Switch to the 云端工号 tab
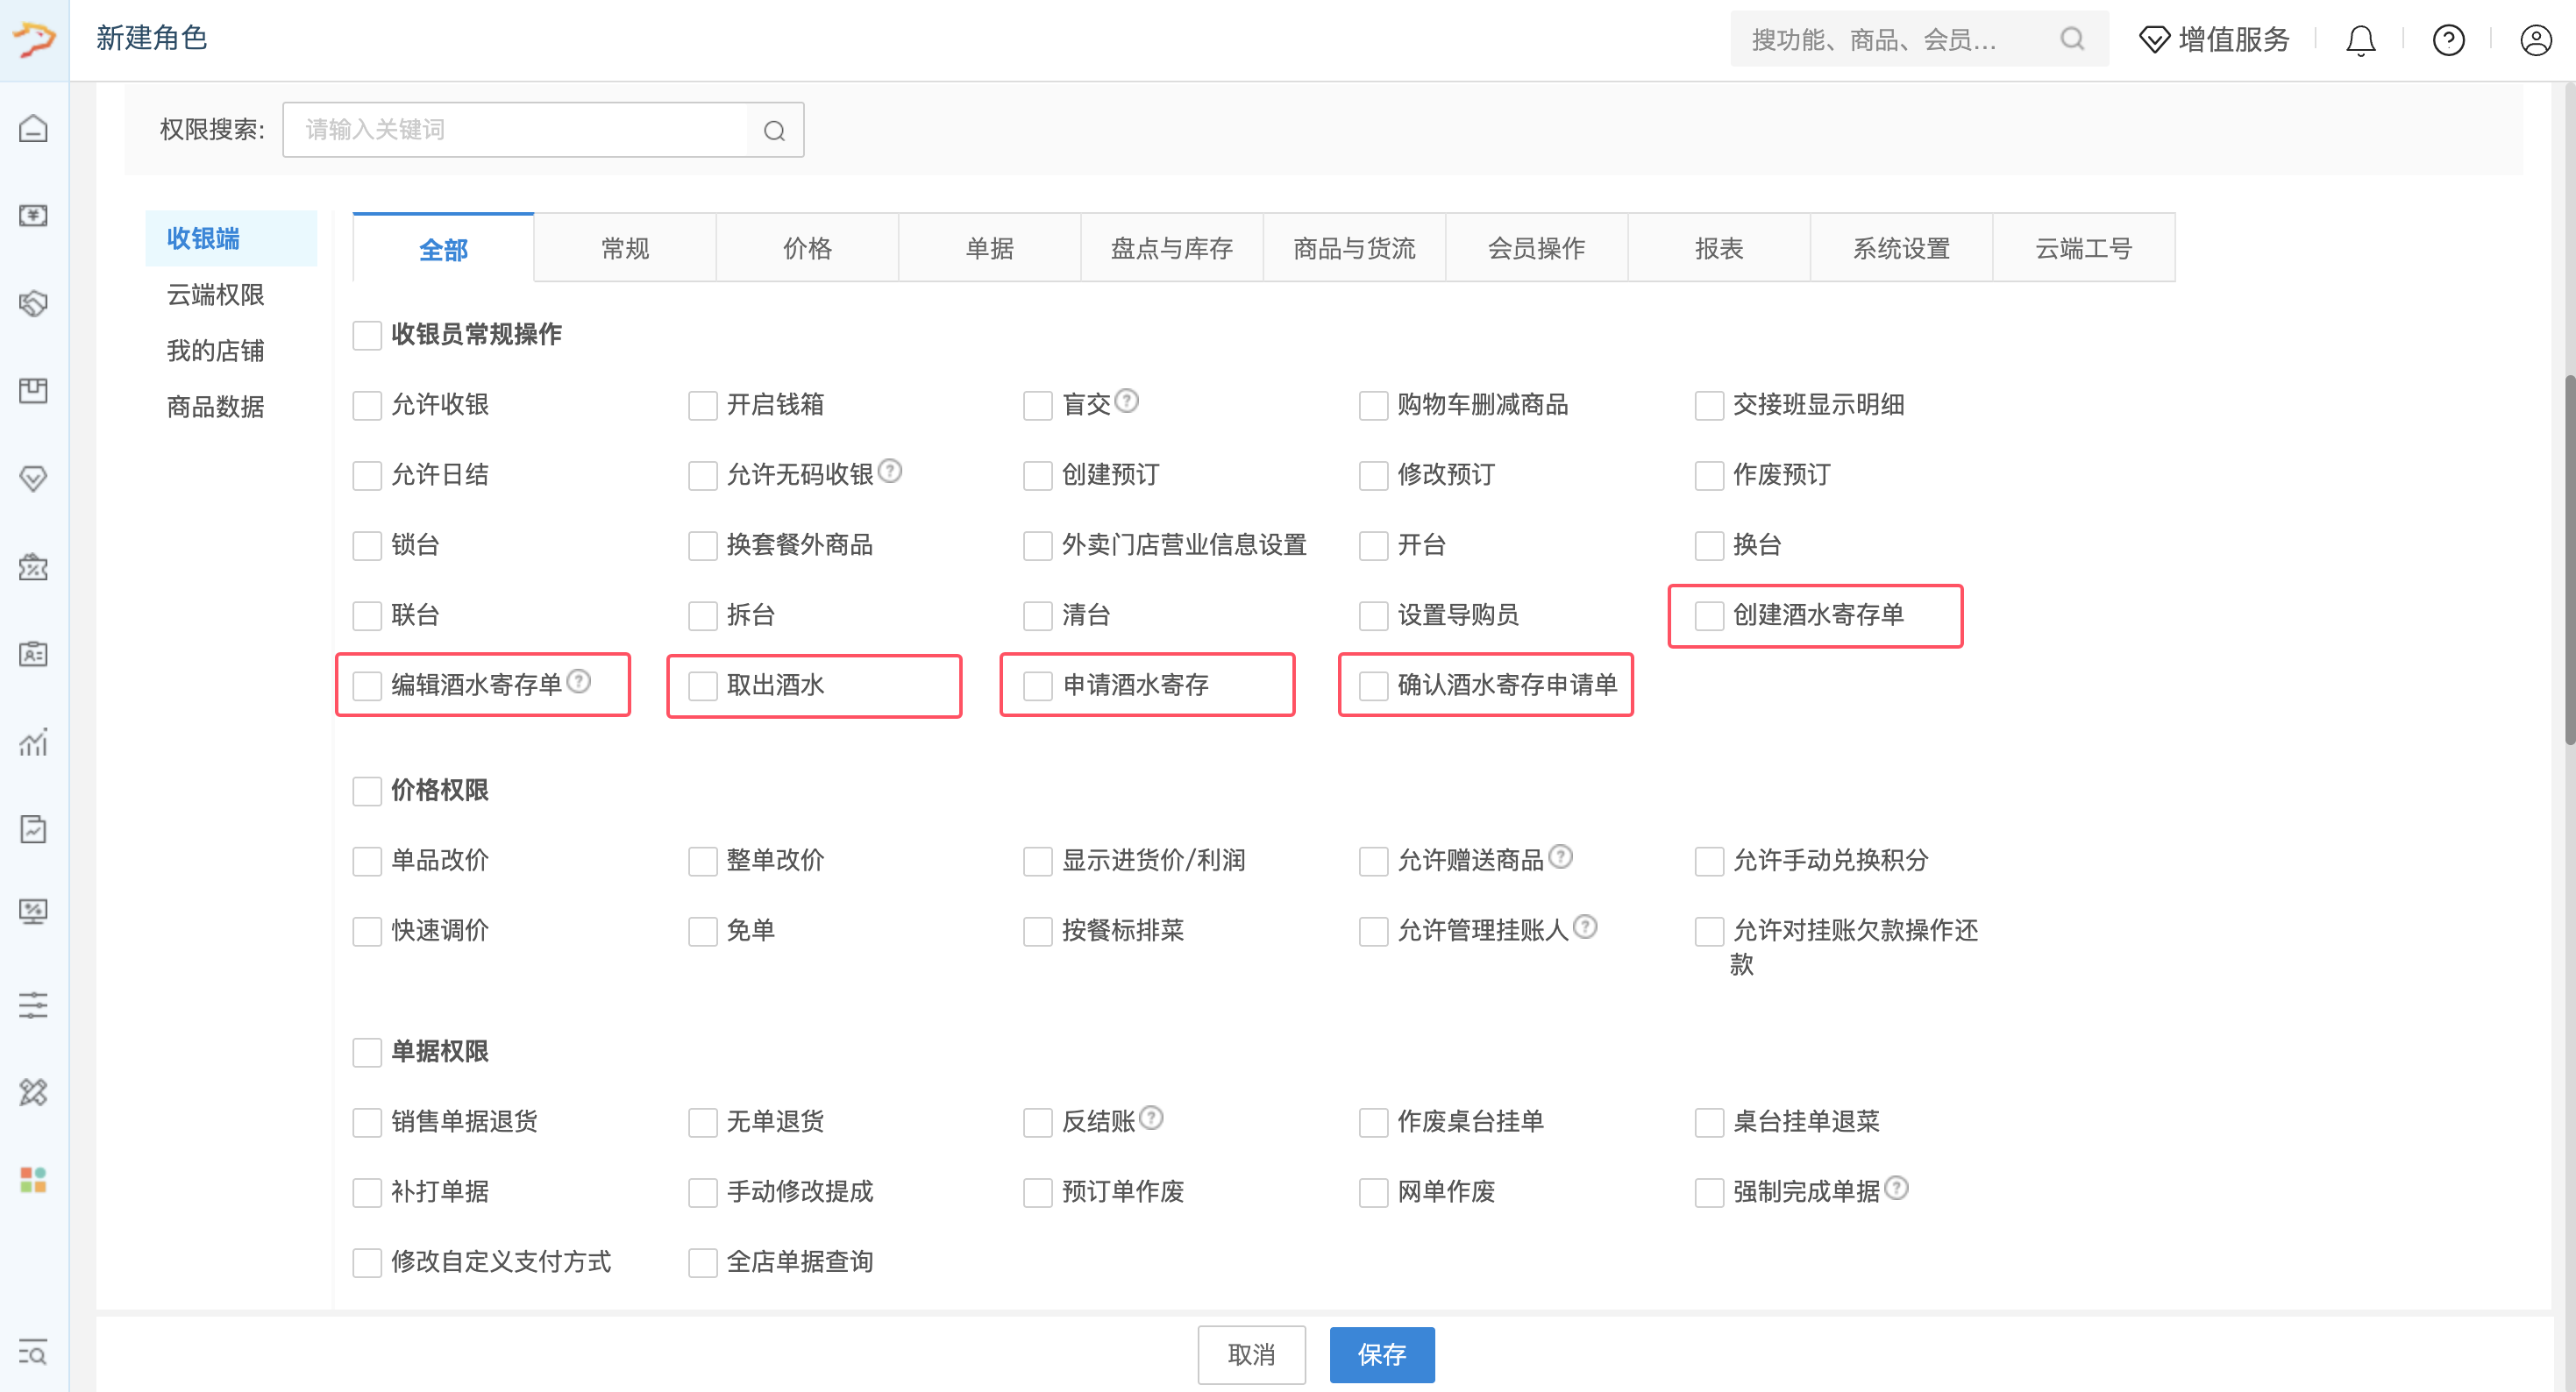The height and width of the screenshot is (1392, 2576). click(2084, 248)
